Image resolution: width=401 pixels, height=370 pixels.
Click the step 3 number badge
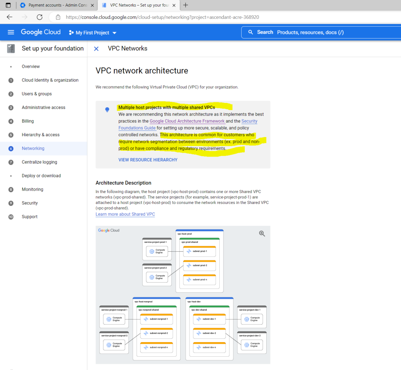[x=11, y=108]
